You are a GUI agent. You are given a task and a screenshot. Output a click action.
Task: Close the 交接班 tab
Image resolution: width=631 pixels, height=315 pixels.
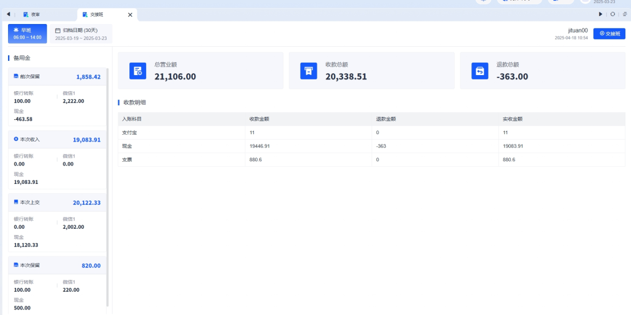point(130,14)
